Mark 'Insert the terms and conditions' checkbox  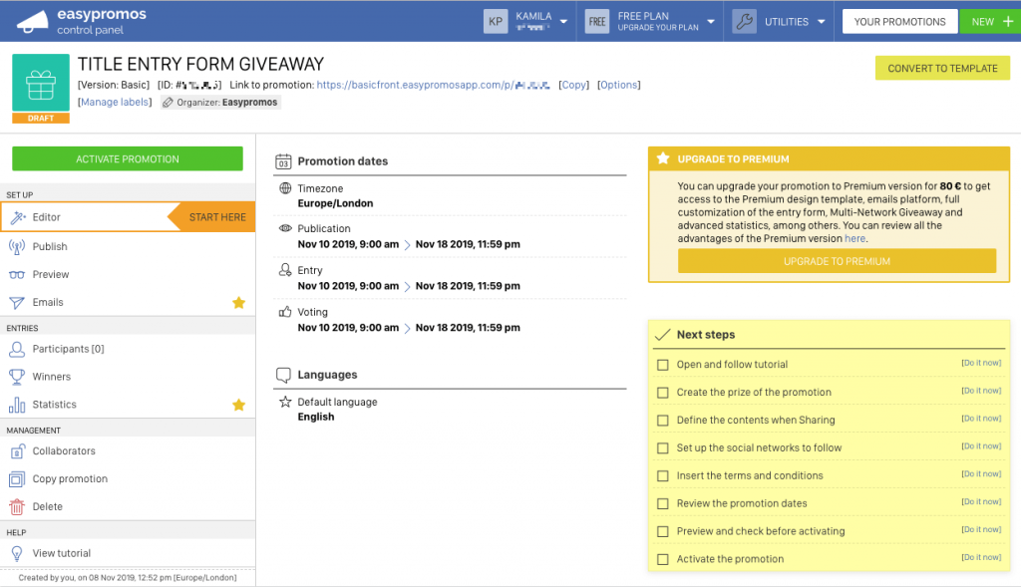point(663,476)
